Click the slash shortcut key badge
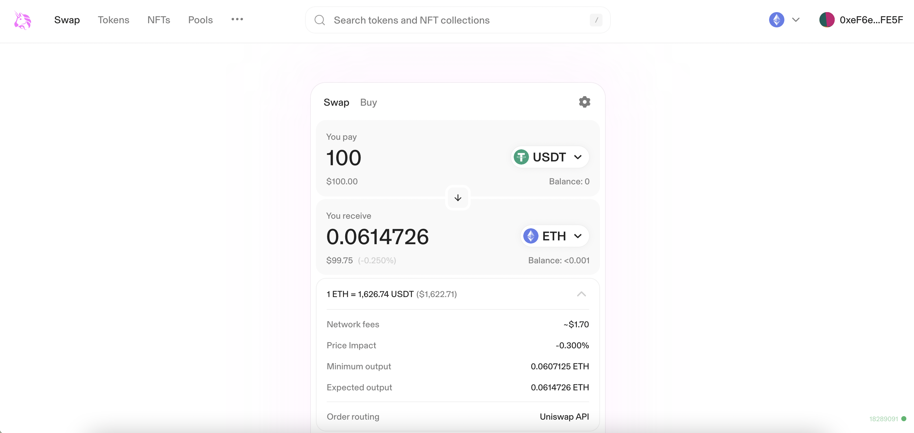Screen dimensions: 914x433 [596, 20]
